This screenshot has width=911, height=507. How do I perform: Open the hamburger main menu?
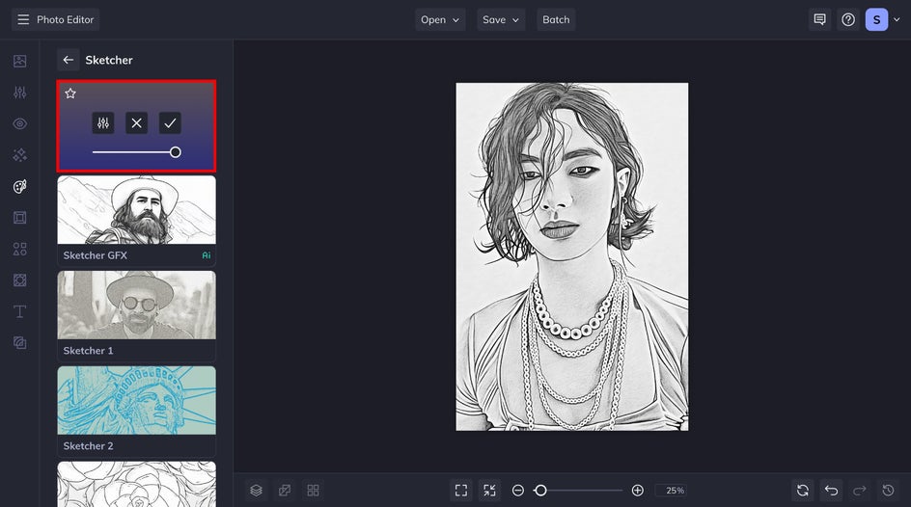click(x=23, y=19)
